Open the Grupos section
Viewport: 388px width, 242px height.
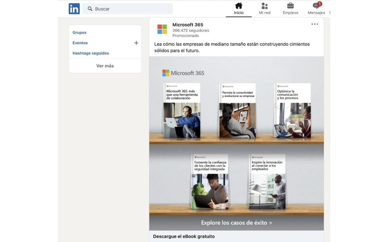[80, 32]
